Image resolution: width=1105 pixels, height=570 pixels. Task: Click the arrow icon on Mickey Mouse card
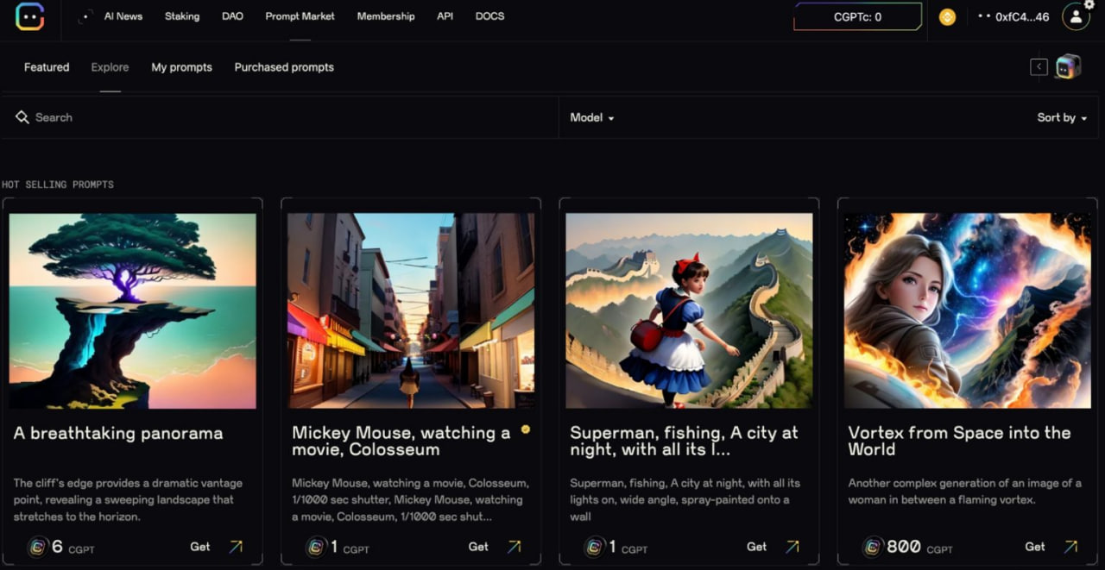point(515,546)
